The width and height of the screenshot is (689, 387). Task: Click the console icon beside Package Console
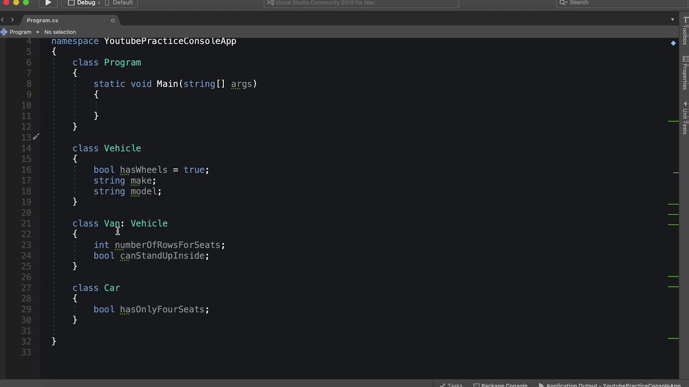[476, 385]
